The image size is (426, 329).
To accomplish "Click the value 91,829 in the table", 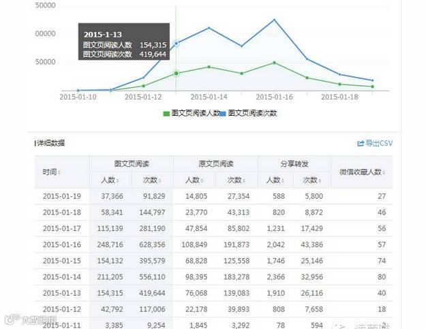I will click(x=154, y=196).
